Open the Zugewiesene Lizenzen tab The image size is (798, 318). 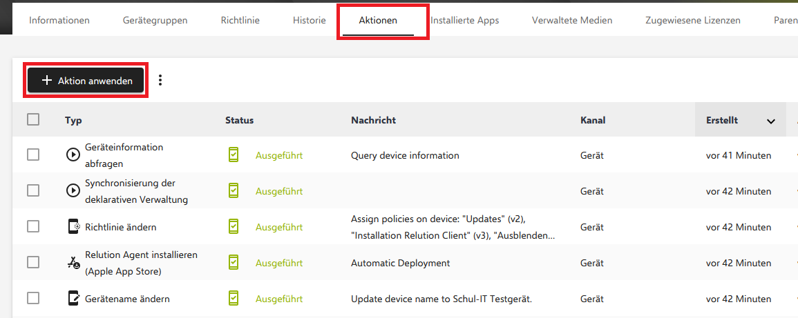click(x=692, y=21)
